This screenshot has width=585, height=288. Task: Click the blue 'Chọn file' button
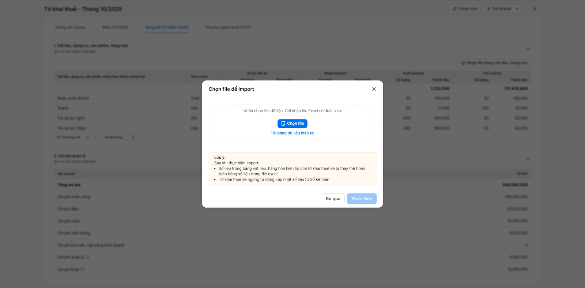(292, 124)
